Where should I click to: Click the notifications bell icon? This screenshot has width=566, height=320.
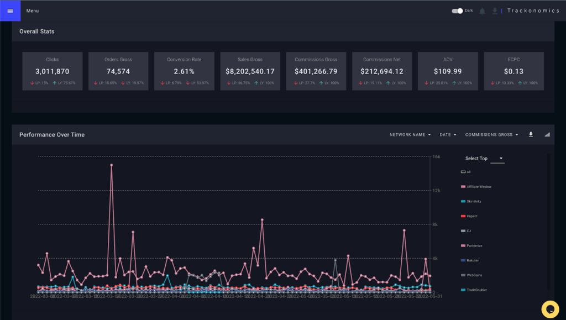[482, 11]
